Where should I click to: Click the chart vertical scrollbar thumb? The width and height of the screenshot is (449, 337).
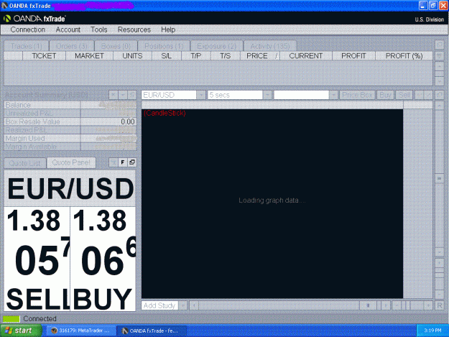[439, 178]
